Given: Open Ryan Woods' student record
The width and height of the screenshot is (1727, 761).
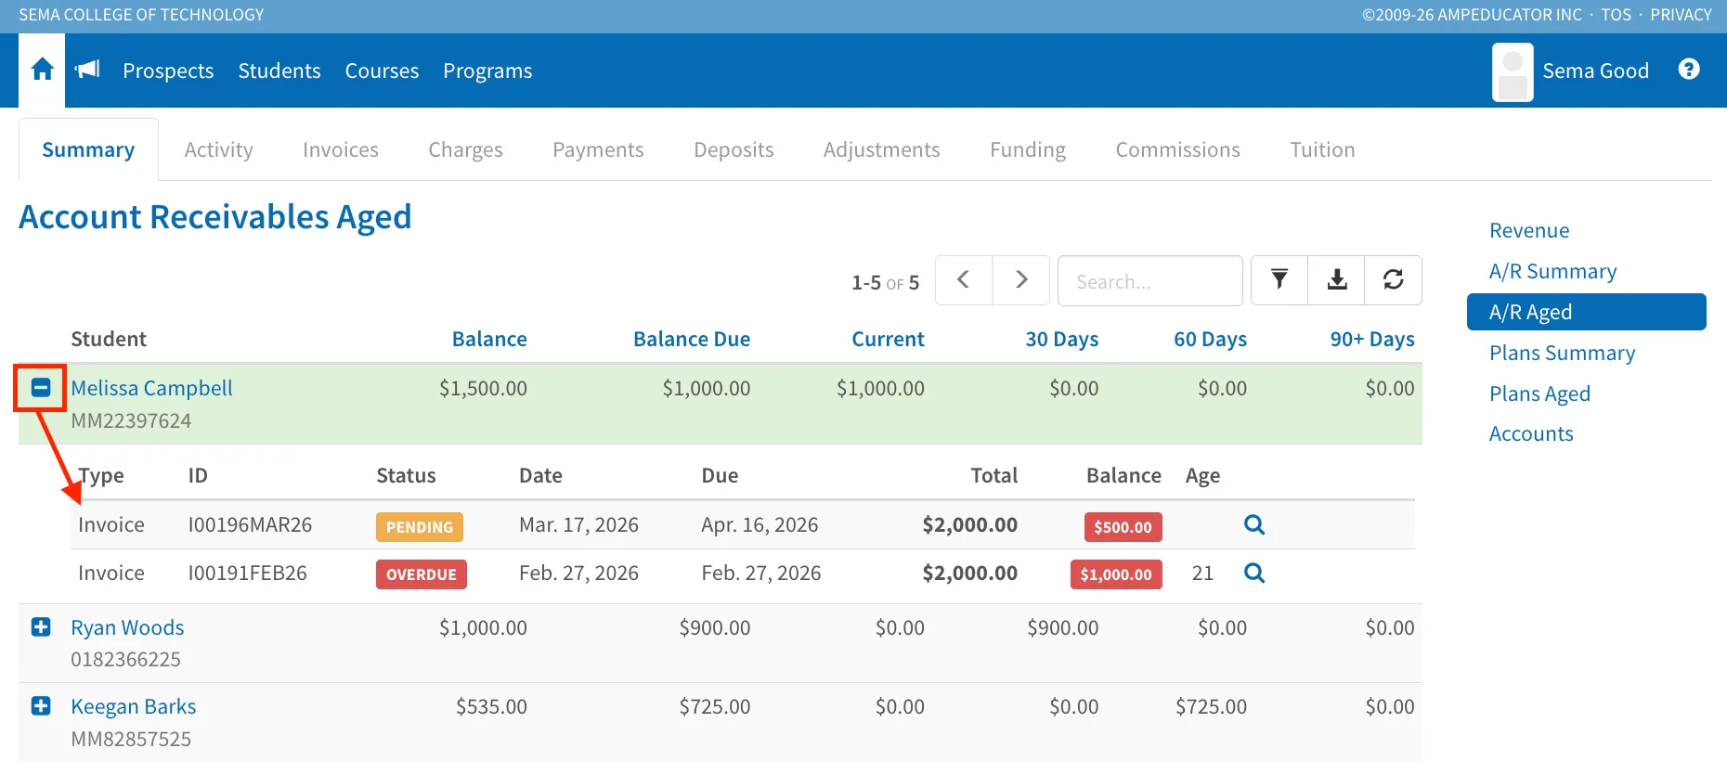Looking at the screenshot, I should (x=127, y=627).
